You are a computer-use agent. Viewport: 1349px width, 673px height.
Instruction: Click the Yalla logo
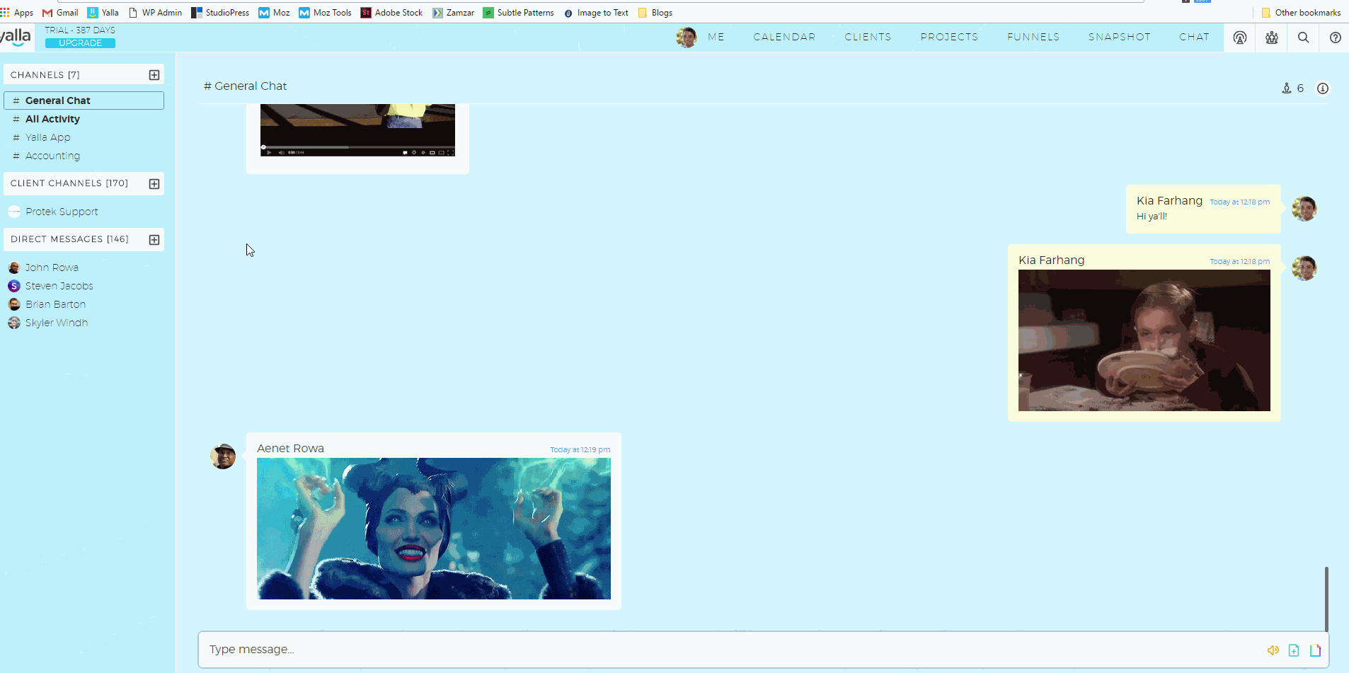click(16, 37)
